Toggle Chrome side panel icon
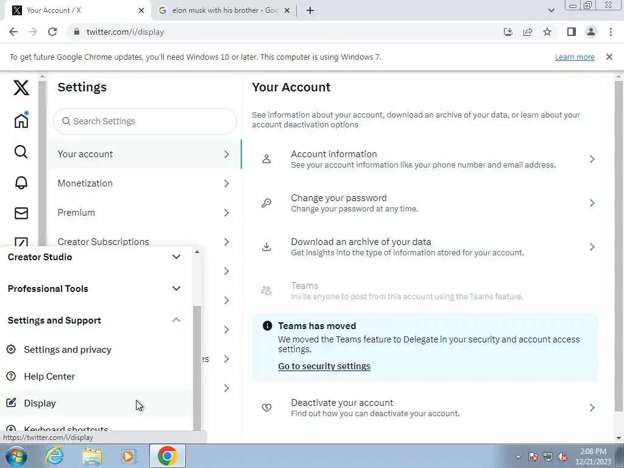The width and height of the screenshot is (624, 468). [x=572, y=32]
